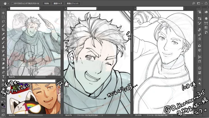Click the 100% zoom button
The height and width of the screenshot is (118, 209).
tap(46, 3)
